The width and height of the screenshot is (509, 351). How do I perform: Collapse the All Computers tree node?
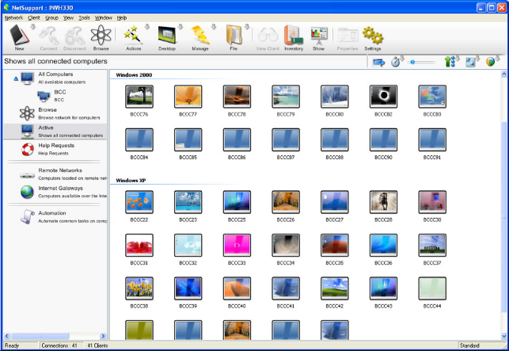(x=15, y=78)
